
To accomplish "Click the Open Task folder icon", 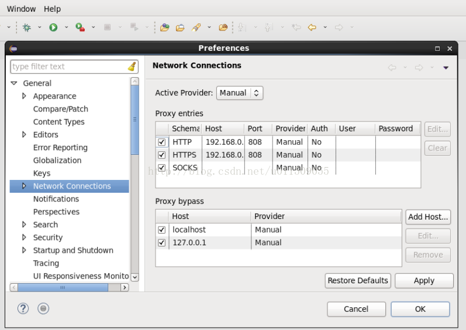I will click(223, 27).
